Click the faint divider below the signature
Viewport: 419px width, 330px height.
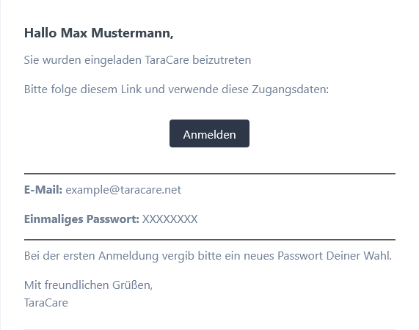click(x=210, y=329)
